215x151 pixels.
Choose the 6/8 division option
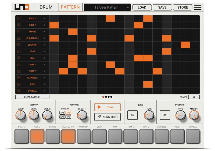pos(62,117)
